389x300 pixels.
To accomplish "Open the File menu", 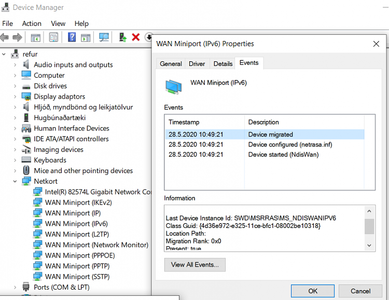I will (x=7, y=23).
